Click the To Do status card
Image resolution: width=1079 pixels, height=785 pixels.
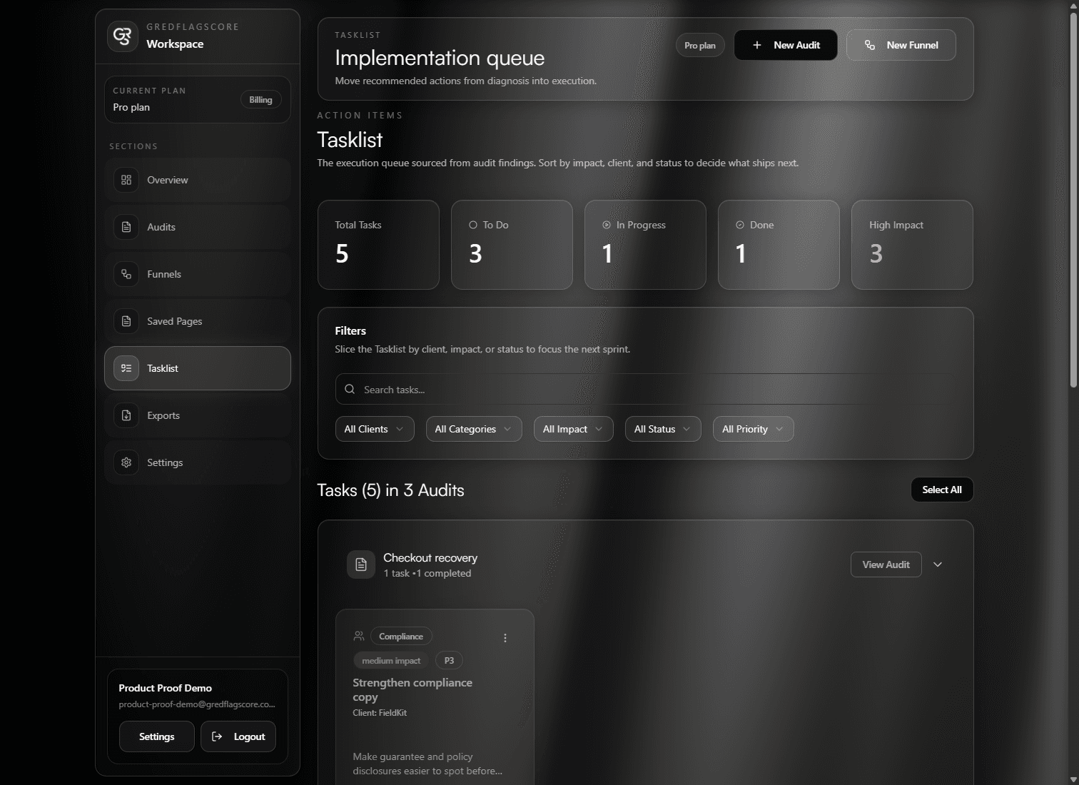512,245
